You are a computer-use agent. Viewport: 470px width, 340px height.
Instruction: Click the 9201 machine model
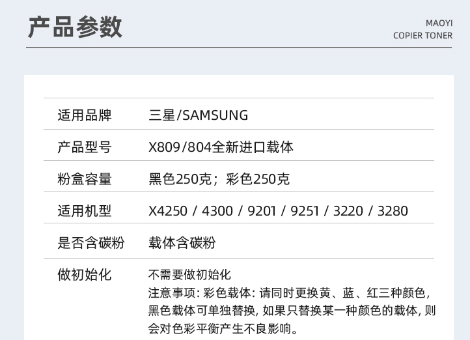click(261, 211)
